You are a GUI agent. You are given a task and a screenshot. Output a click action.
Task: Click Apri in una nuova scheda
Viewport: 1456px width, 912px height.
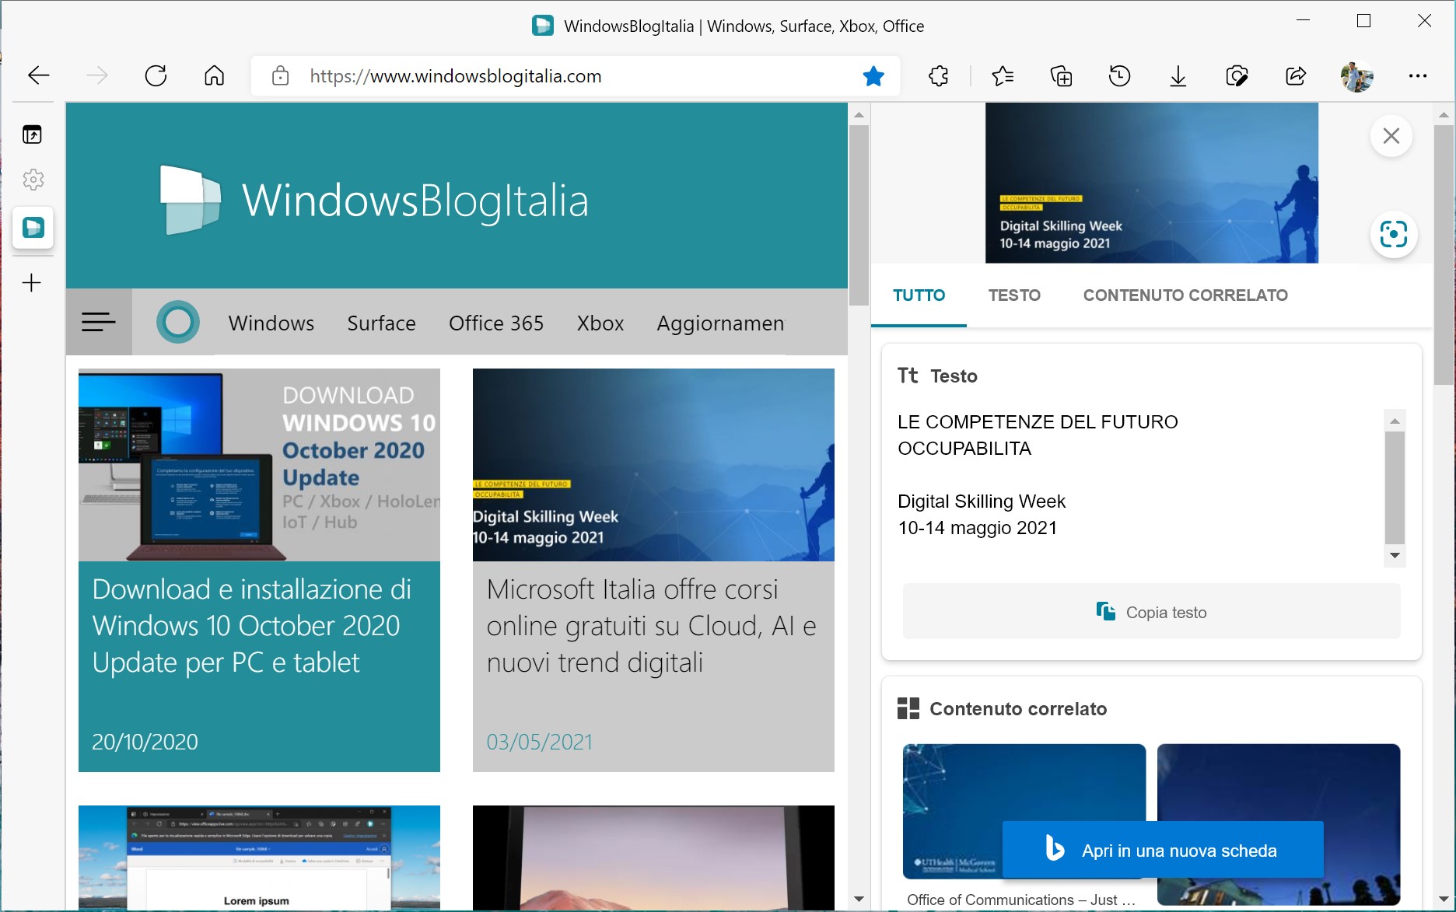coord(1163,850)
